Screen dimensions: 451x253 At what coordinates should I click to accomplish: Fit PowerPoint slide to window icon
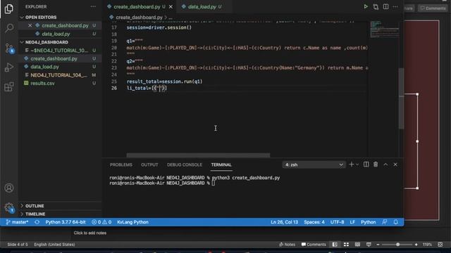pyautogui.click(x=440, y=245)
